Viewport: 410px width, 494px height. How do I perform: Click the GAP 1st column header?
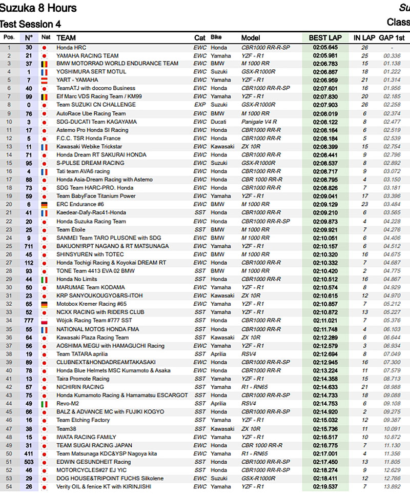[395, 38]
